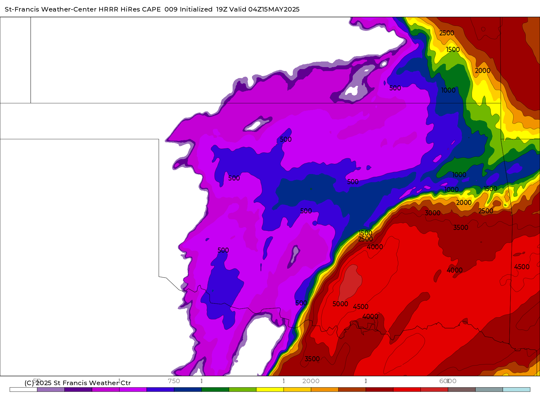This screenshot has height=393, width=540.
Task: Pick the pale light blue color bar swatch
Action: pyautogui.click(x=516, y=390)
